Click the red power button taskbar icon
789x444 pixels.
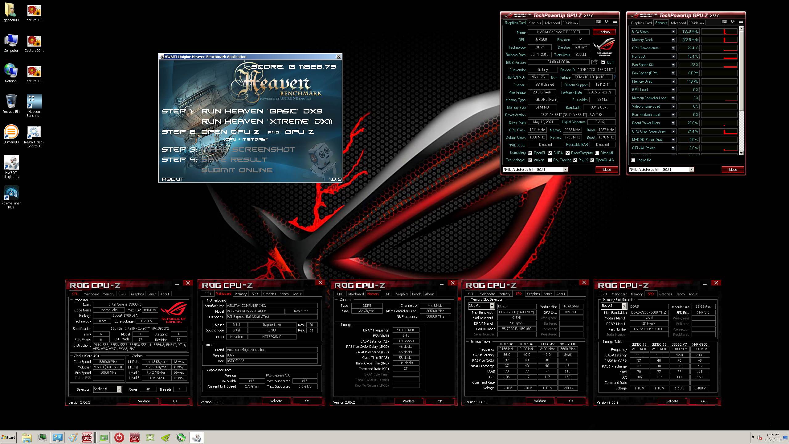(x=119, y=438)
